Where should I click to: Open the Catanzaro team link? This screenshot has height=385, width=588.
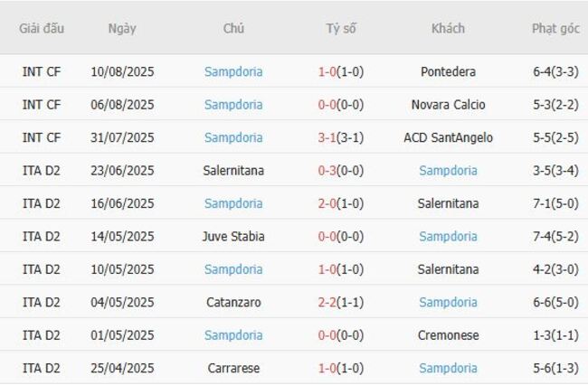coord(233,303)
